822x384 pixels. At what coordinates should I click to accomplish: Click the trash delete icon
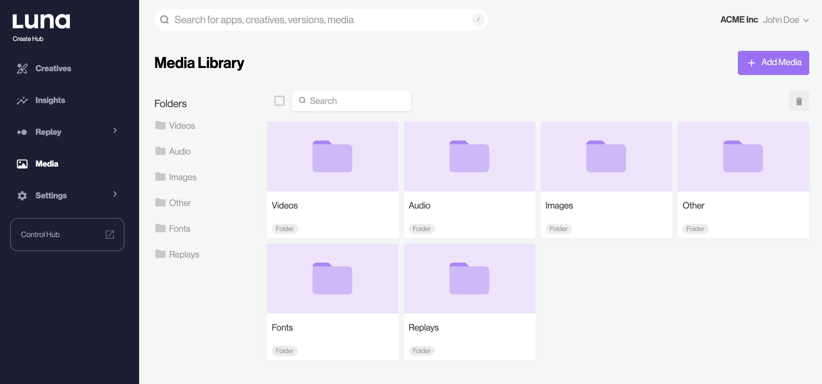pos(799,101)
